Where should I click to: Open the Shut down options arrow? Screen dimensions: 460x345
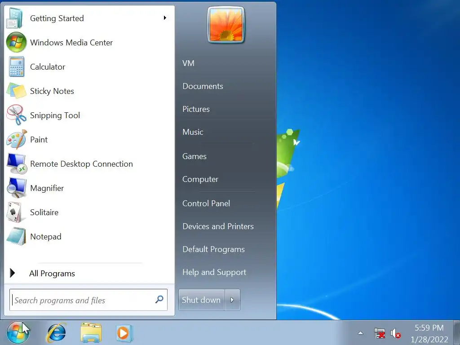click(232, 300)
